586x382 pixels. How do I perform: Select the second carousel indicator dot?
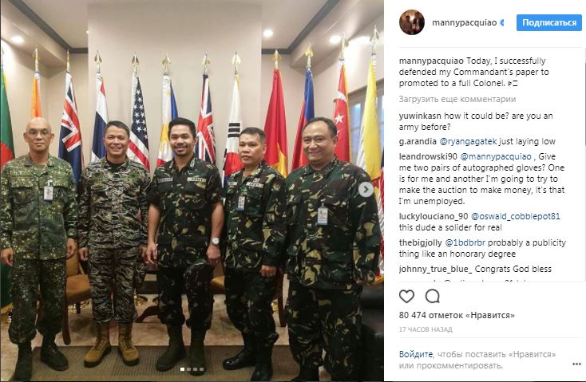tap(188, 369)
